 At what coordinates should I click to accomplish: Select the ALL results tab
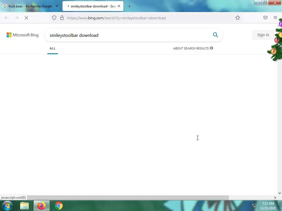coord(53,48)
